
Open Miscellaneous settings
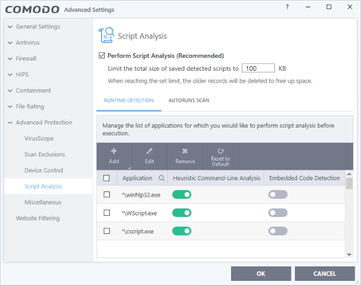pos(43,202)
